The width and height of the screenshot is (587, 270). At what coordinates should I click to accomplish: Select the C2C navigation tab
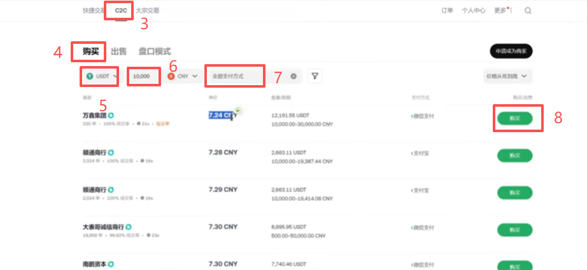[x=121, y=10]
